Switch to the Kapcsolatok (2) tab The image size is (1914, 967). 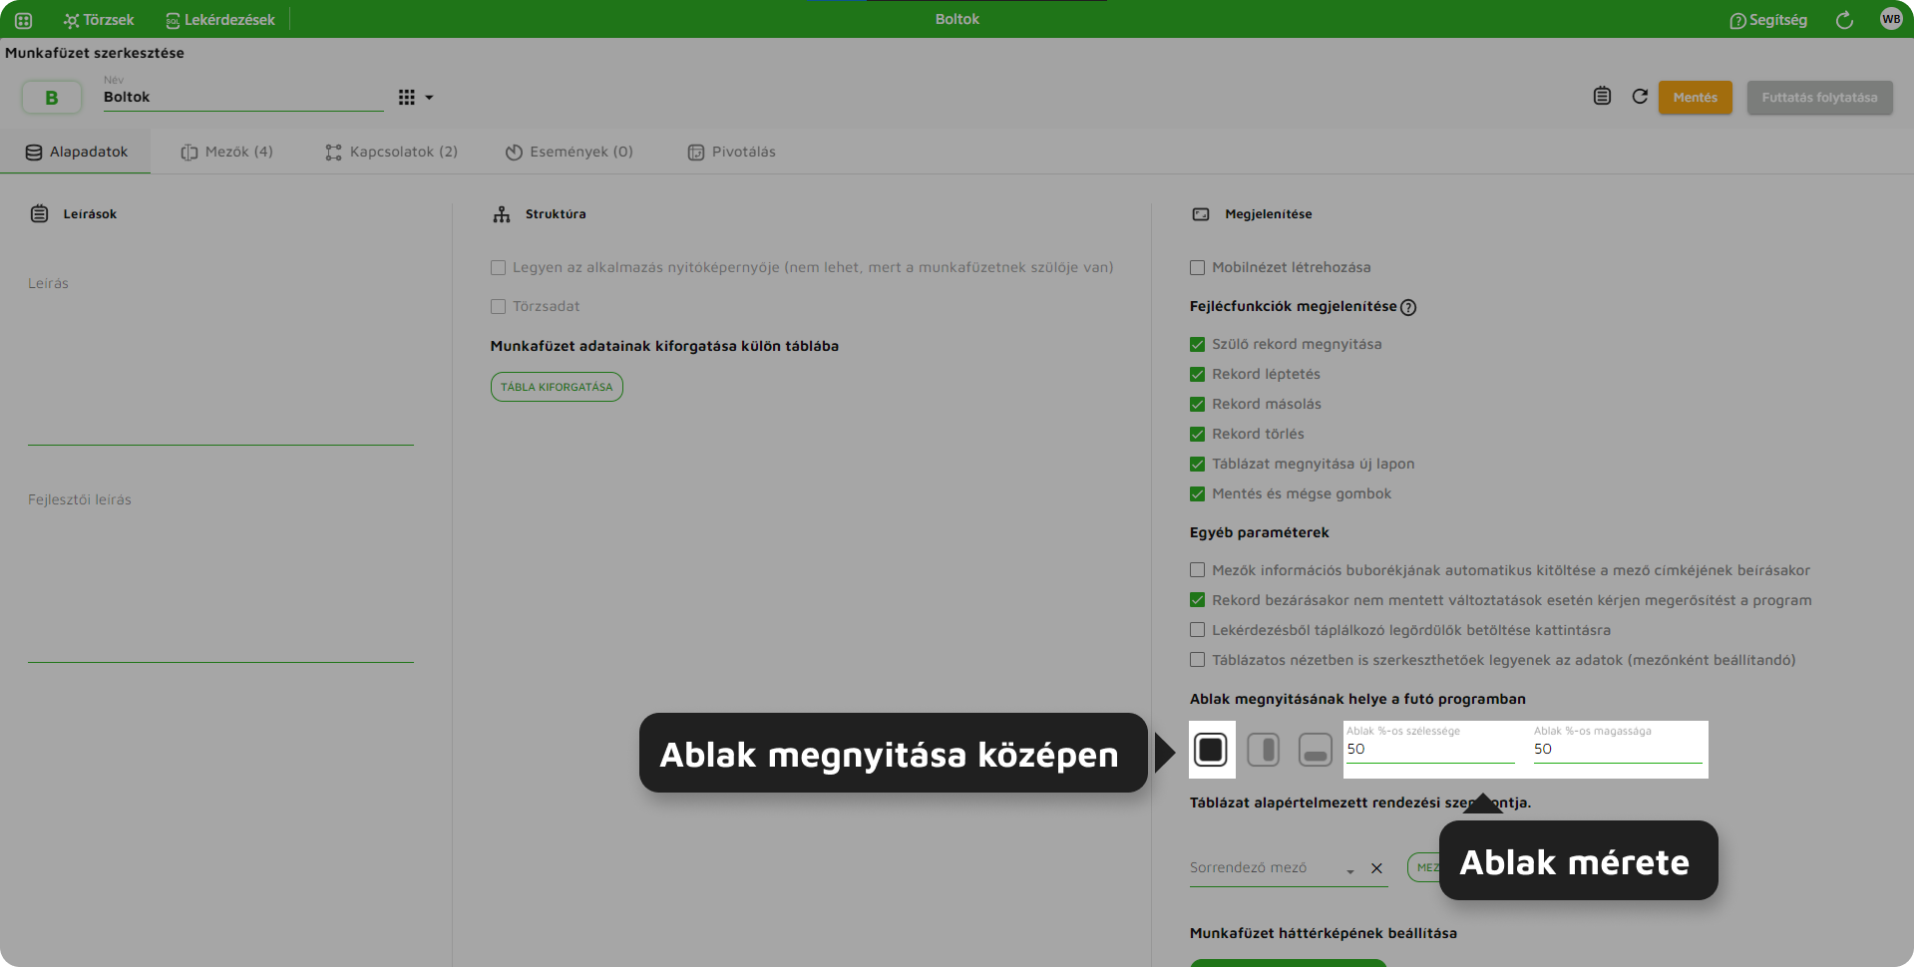point(391,152)
